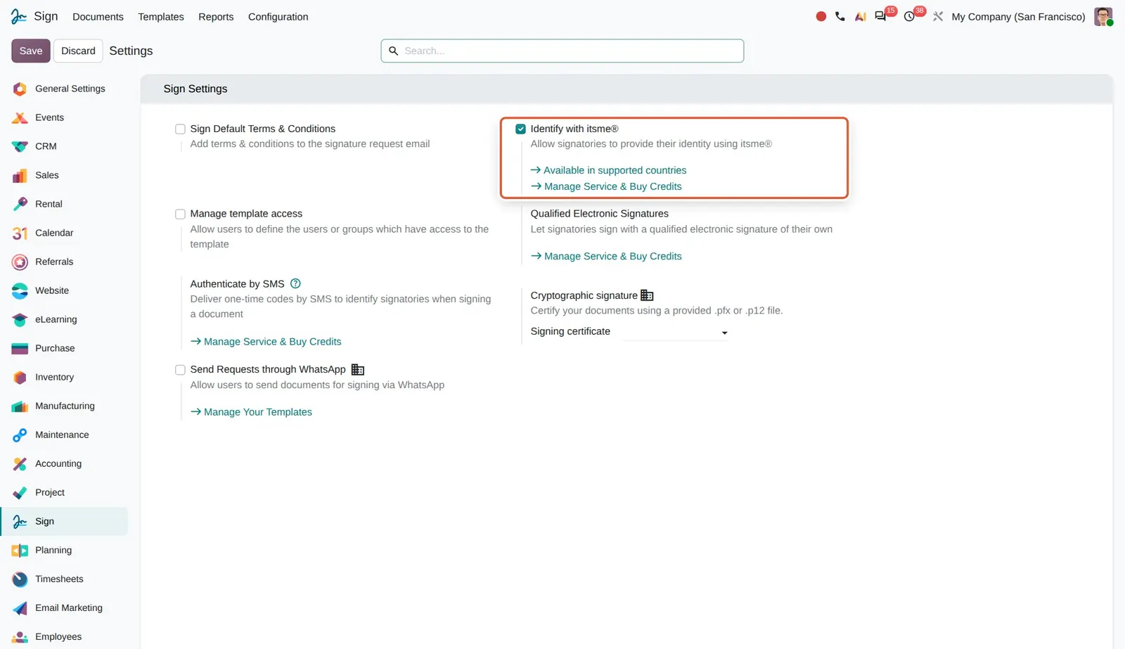The height and width of the screenshot is (649, 1125).
Task: Open company switcher My Company (San Francisco)
Action: 1018,16
